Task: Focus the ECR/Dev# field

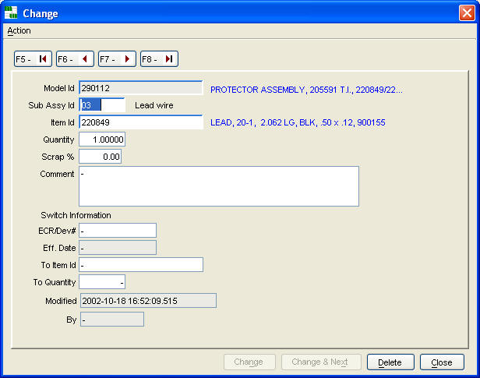Action: (x=118, y=231)
